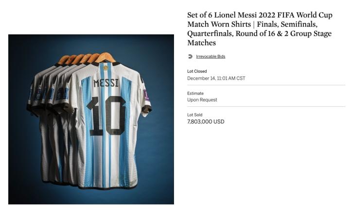Click the World Cup patch on right sleeve

tap(146, 95)
